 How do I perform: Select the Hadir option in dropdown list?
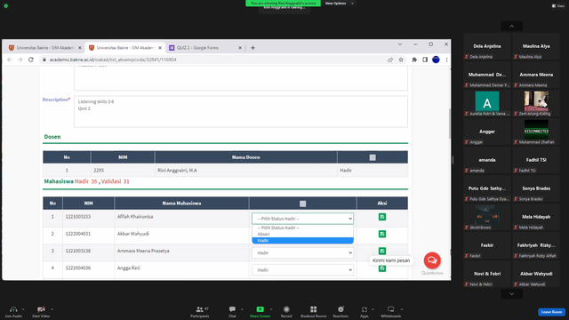click(302, 241)
